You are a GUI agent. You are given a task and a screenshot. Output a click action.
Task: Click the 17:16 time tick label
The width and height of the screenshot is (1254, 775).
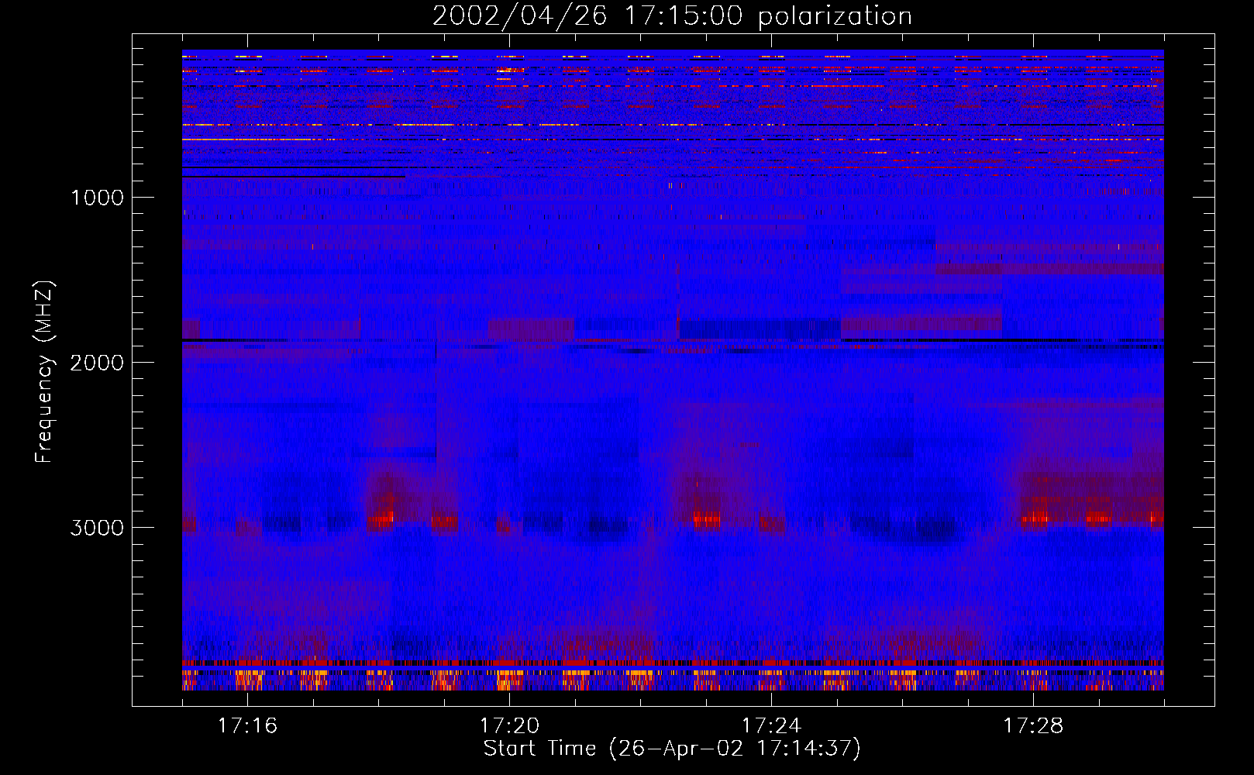point(247,726)
